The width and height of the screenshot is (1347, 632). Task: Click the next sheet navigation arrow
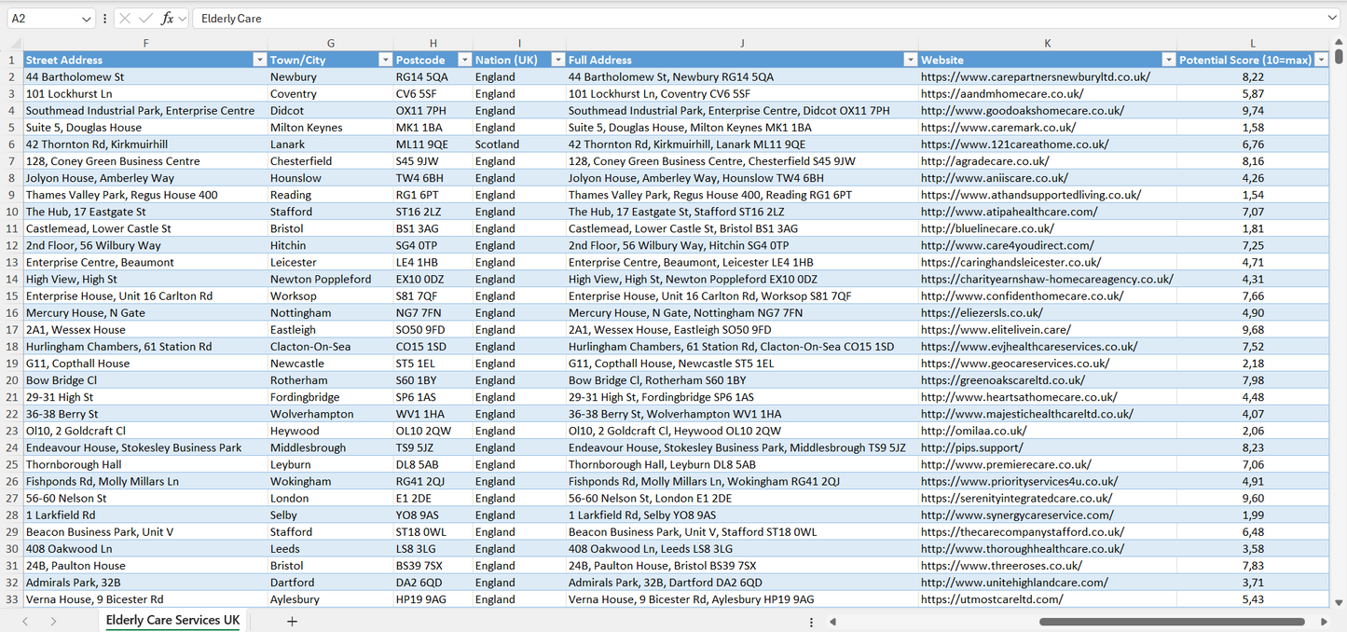(53, 621)
